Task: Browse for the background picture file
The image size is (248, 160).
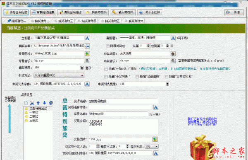Action: pyautogui.click(x=87, y=53)
